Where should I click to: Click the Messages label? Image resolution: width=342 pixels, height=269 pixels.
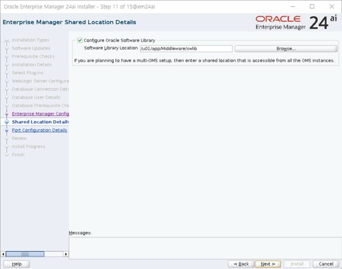(80, 232)
